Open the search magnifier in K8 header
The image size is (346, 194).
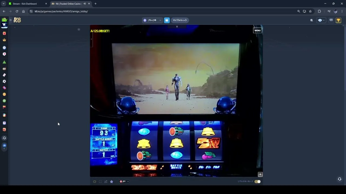311,20
